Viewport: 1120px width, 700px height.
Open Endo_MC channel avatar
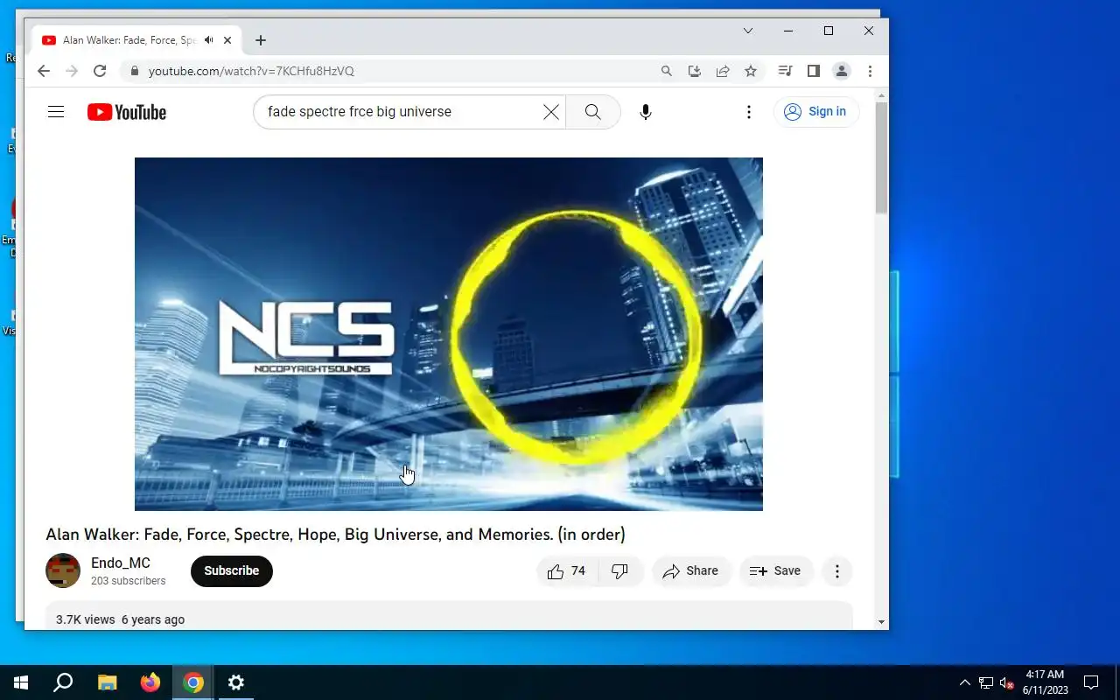pyautogui.click(x=63, y=571)
